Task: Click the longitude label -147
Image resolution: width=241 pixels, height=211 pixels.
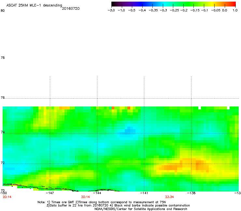Action: [x=50, y=193]
